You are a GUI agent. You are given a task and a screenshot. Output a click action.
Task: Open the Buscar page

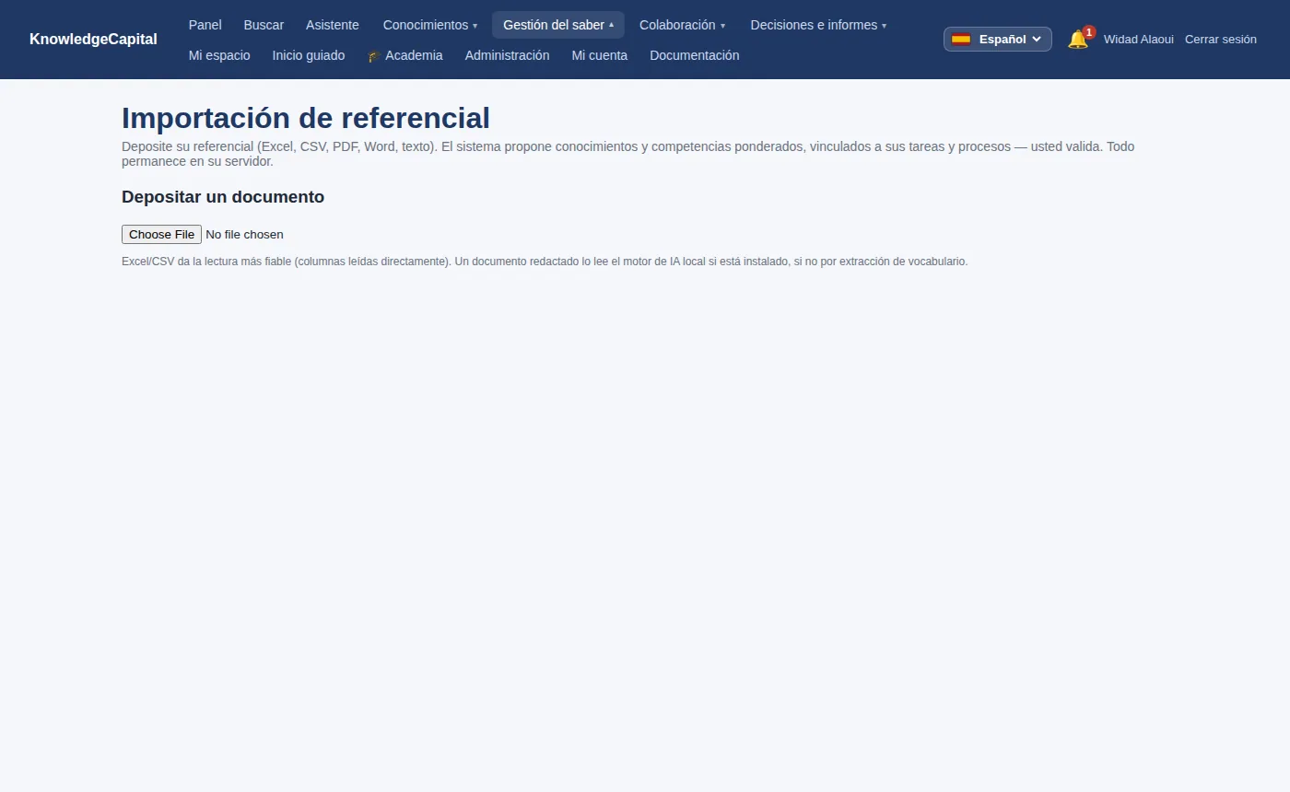coord(264,25)
